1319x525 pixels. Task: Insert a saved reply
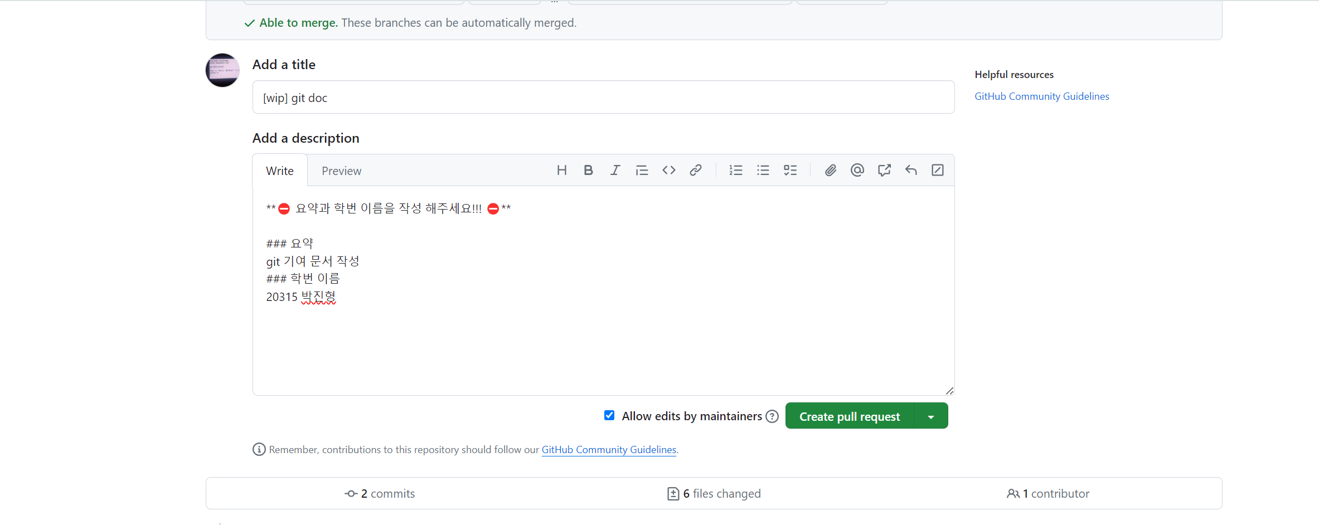[911, 171]
